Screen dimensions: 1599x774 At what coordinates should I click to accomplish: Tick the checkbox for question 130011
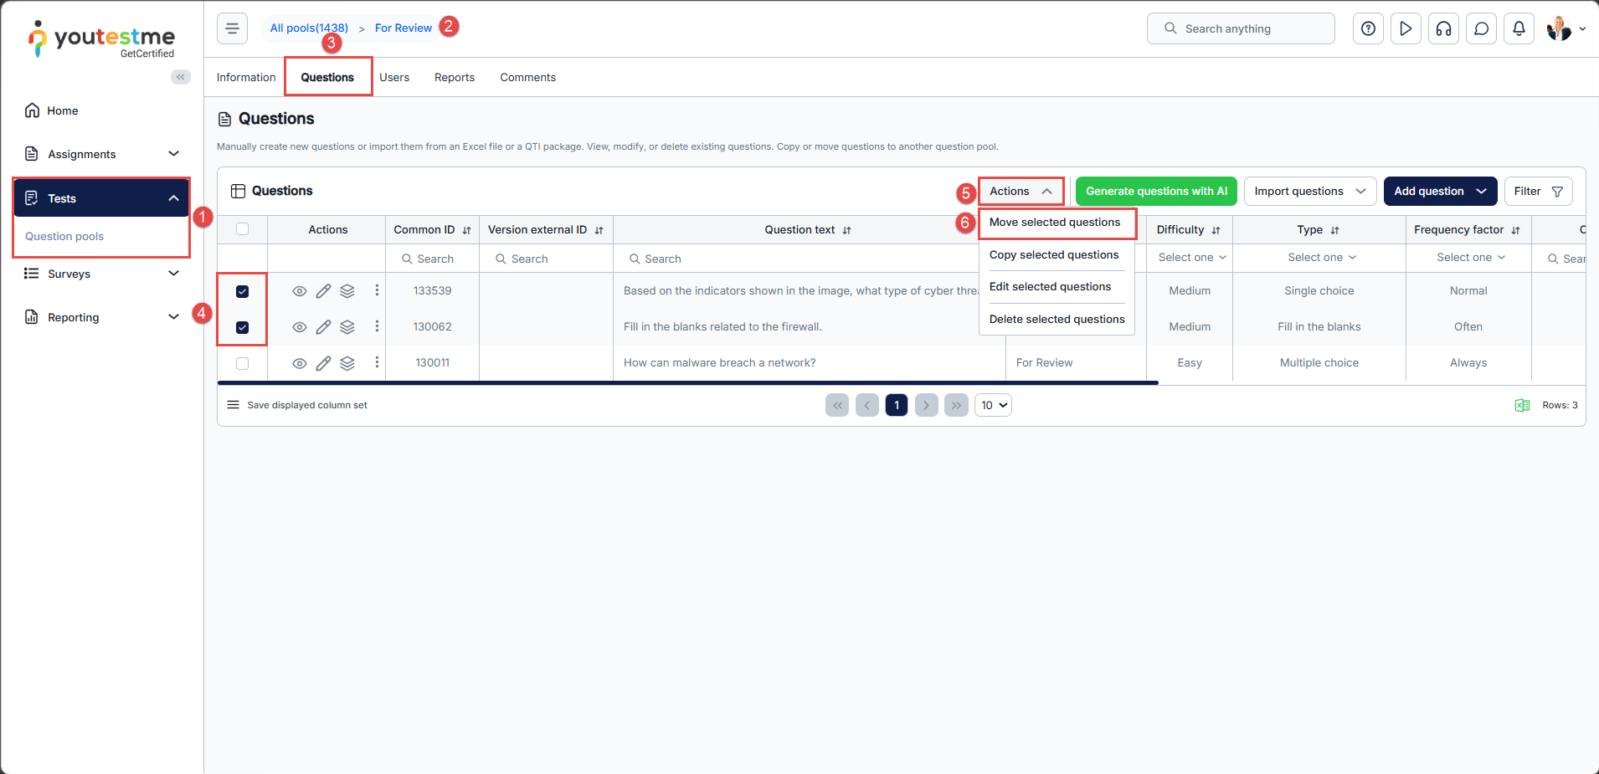(x=243, y=363)
